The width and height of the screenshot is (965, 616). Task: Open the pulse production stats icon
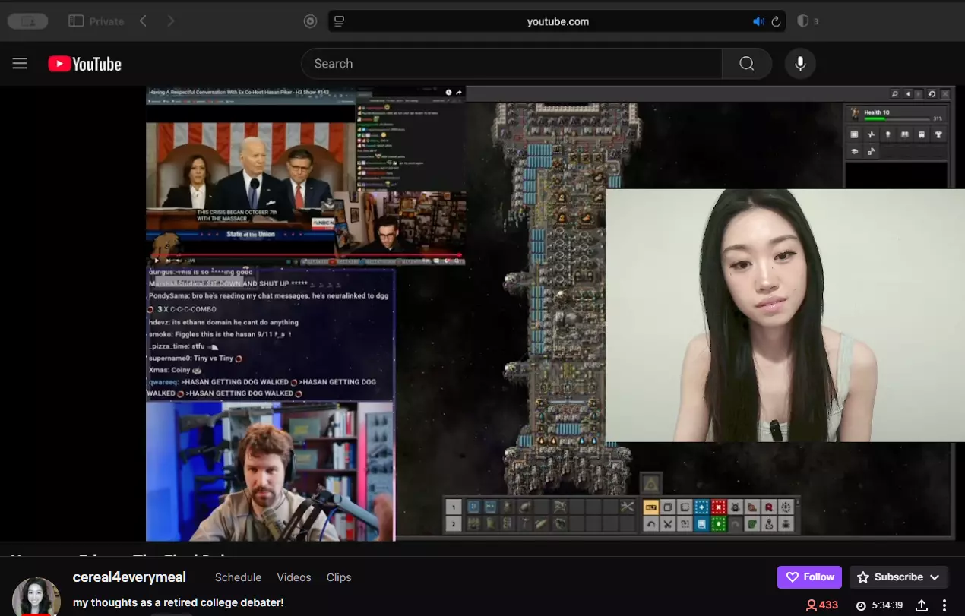coord(871,134)
